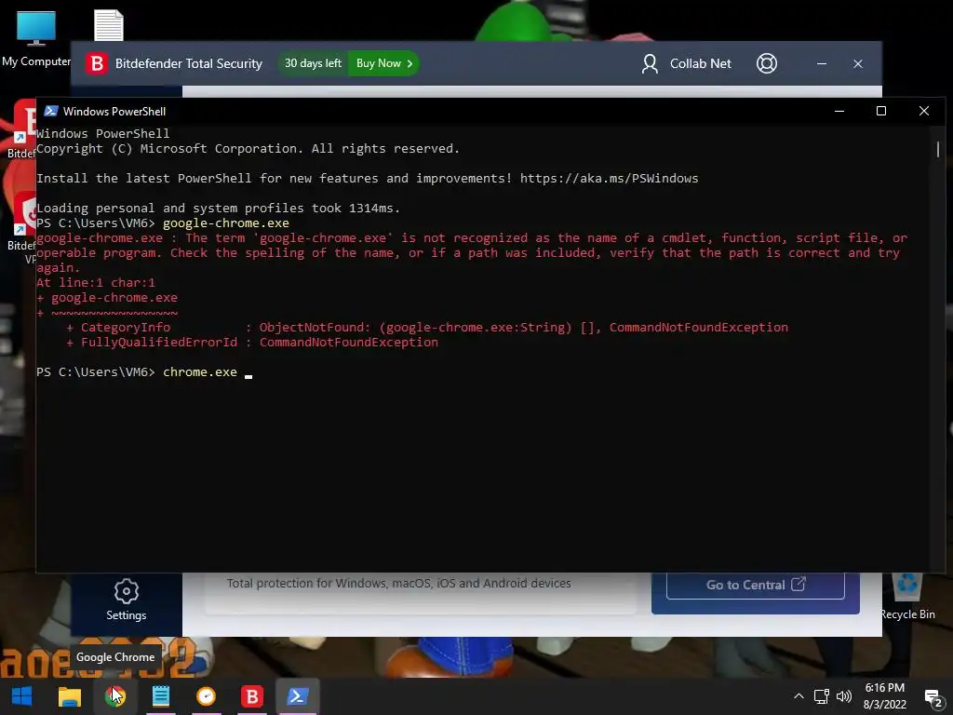The width and height of the screenshot is (953, 715).
Task: Minimize the Bitdefender window
Action: 821,63
